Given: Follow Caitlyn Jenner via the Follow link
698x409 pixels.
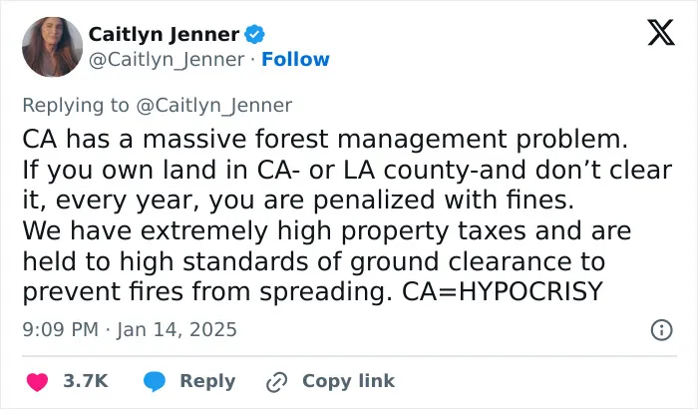Looking at the screenshot, I should point(295,59).
